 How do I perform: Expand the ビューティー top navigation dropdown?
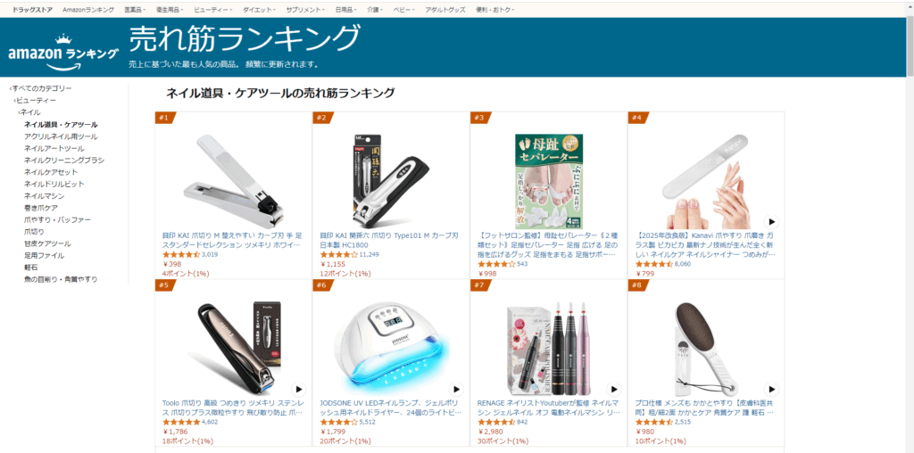[x=213, y=10]
